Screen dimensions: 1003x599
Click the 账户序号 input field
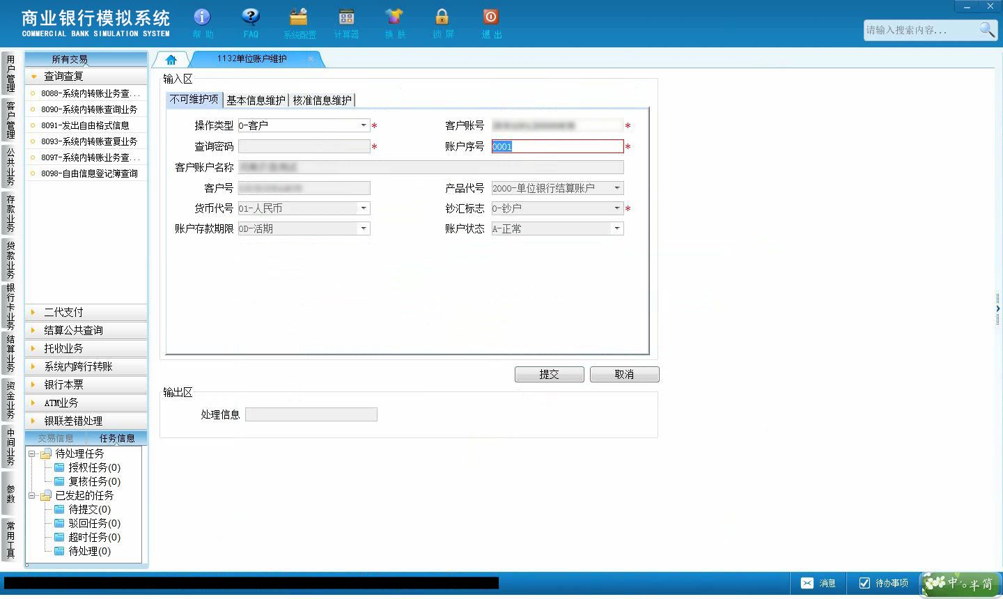557,146
